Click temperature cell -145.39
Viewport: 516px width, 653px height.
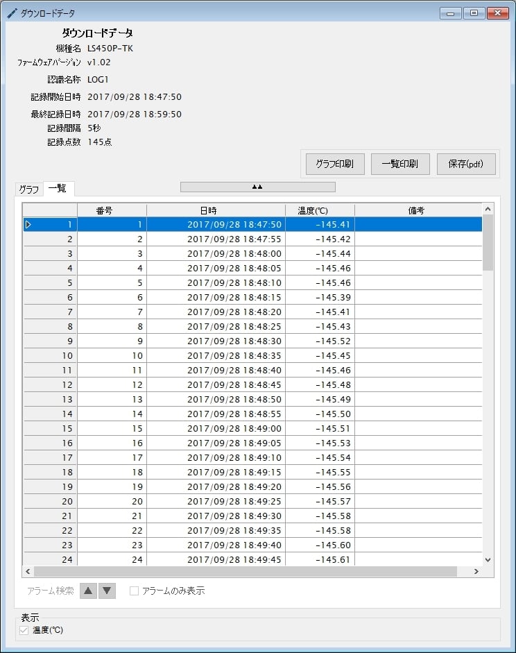pyautogui.click(x=320, y=297)
